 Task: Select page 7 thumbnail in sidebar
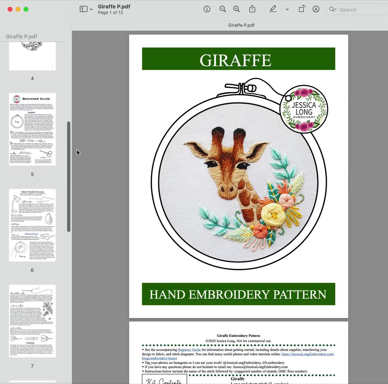pyautogui.click(x=32, y=321)
